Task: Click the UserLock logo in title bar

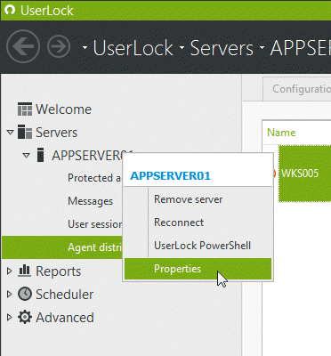Action: 10,11
